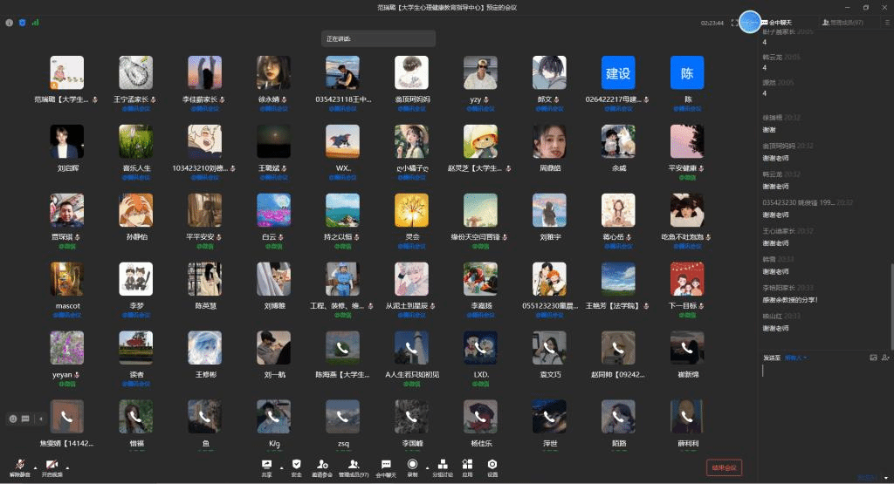Click the invite participants icon
This screenshot has height=484, width=894.
pos(322,465)
